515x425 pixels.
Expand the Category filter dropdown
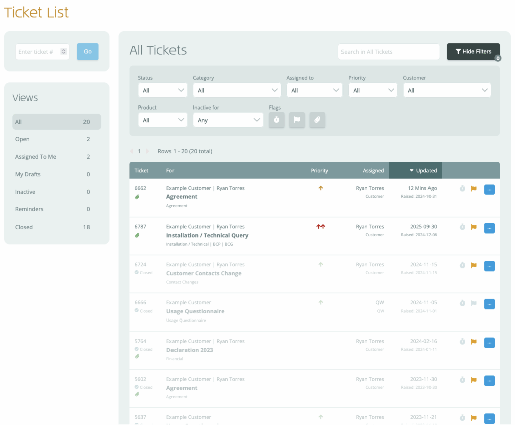(236, 90)
